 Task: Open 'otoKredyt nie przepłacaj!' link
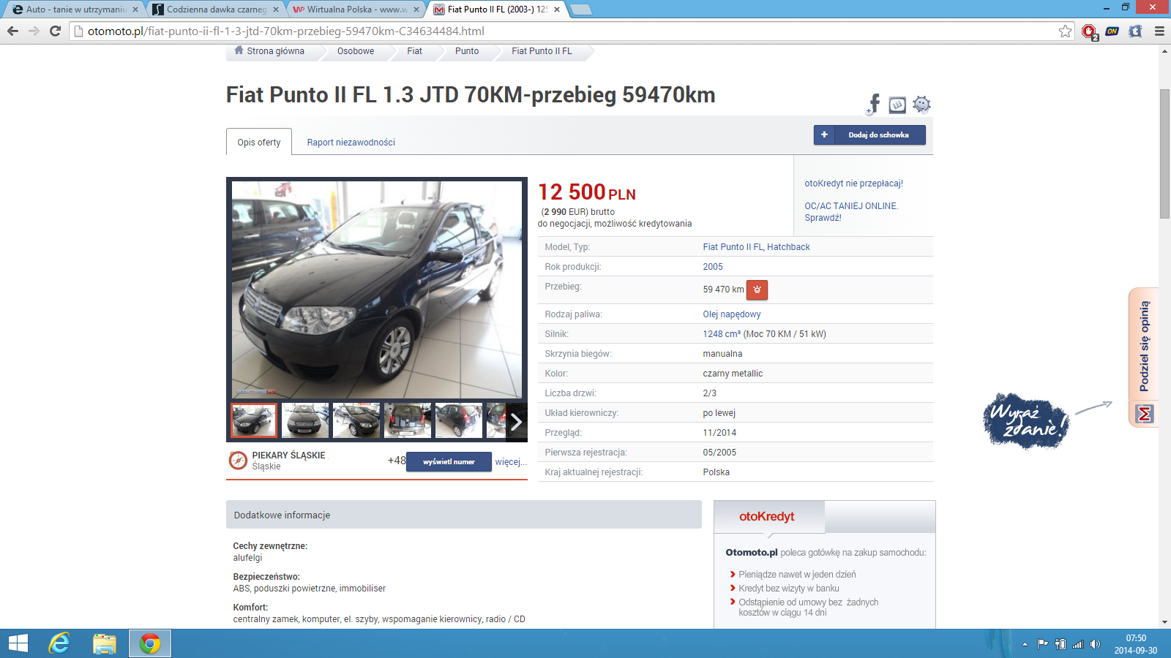854,184
